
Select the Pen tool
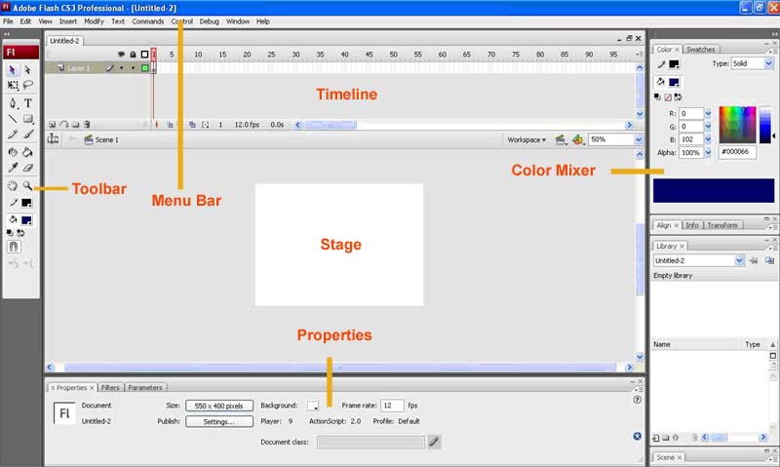click(x=13, y=103)
